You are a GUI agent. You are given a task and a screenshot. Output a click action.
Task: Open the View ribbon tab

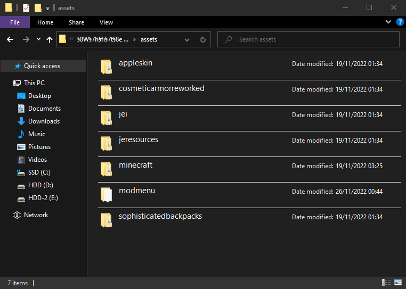(x=106, y=22)
